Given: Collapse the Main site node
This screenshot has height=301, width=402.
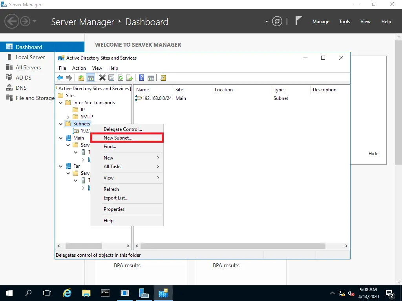Looking at the screenshot, I should click(x=61, y=138).
